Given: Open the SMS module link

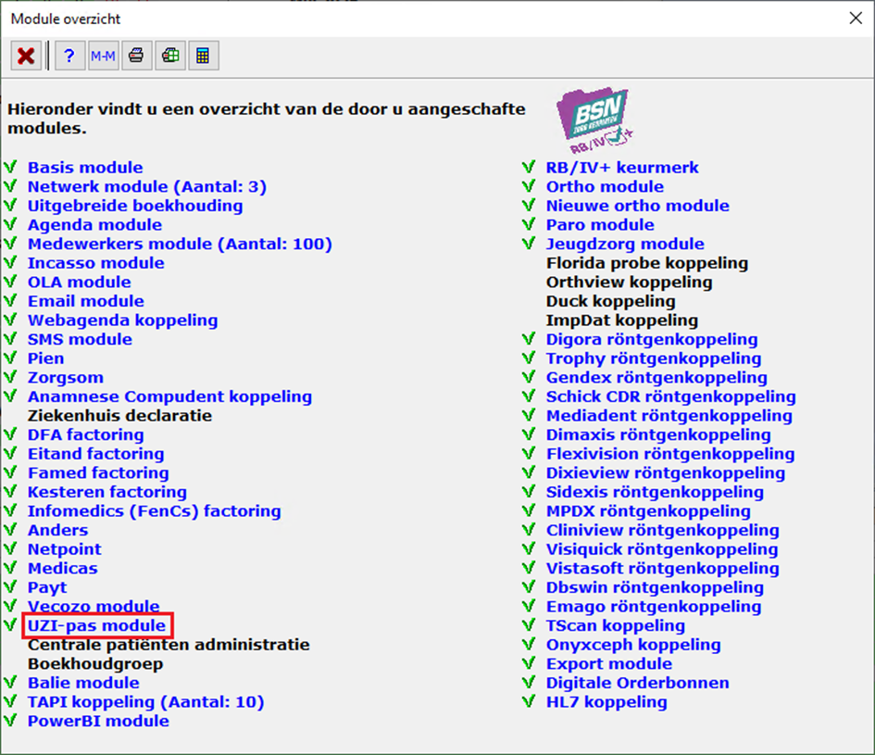Looking at the screenshot, I should point(80,339).
